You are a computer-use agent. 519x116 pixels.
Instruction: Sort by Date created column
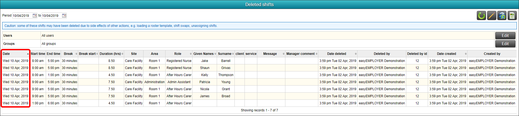[x=448, y=54]
